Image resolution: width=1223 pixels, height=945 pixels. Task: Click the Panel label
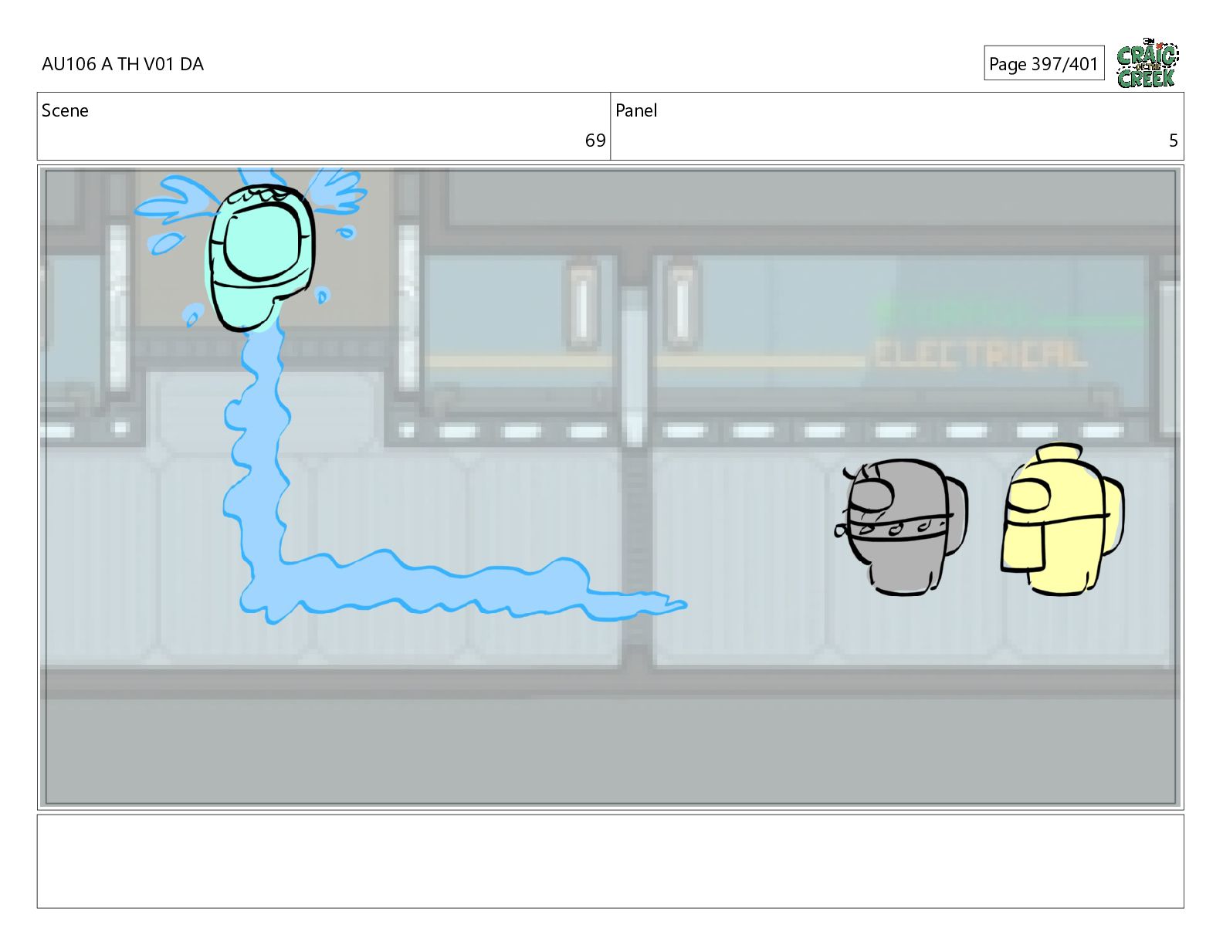pyautogui.click(x=636, y=110)
